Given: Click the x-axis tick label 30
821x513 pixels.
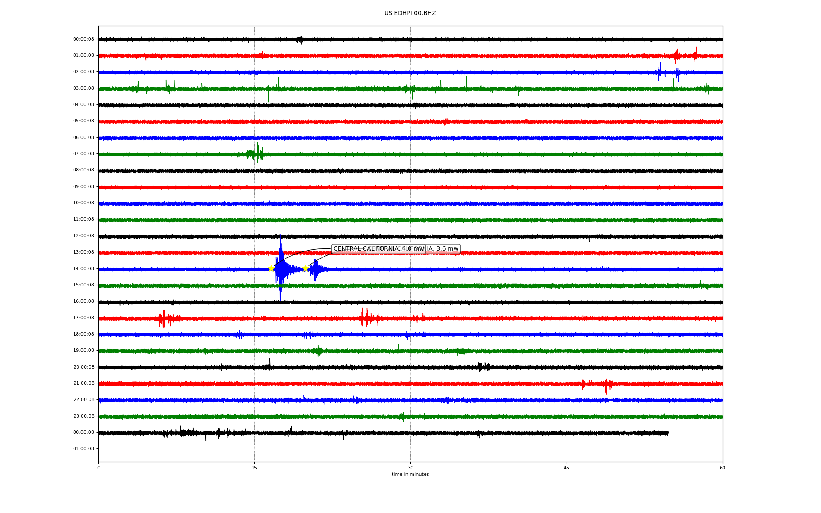Looking at the screenshot, I should click(410, 468).
